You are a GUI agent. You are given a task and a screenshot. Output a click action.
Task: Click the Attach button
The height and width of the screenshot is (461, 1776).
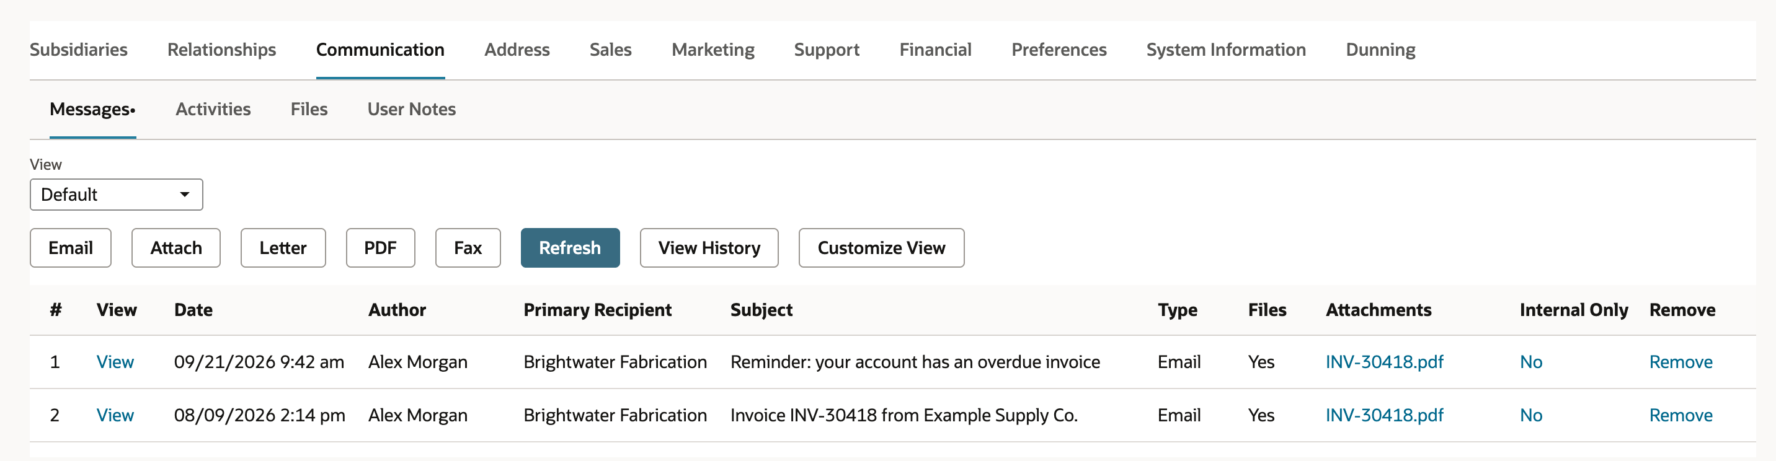pos(176,247)
